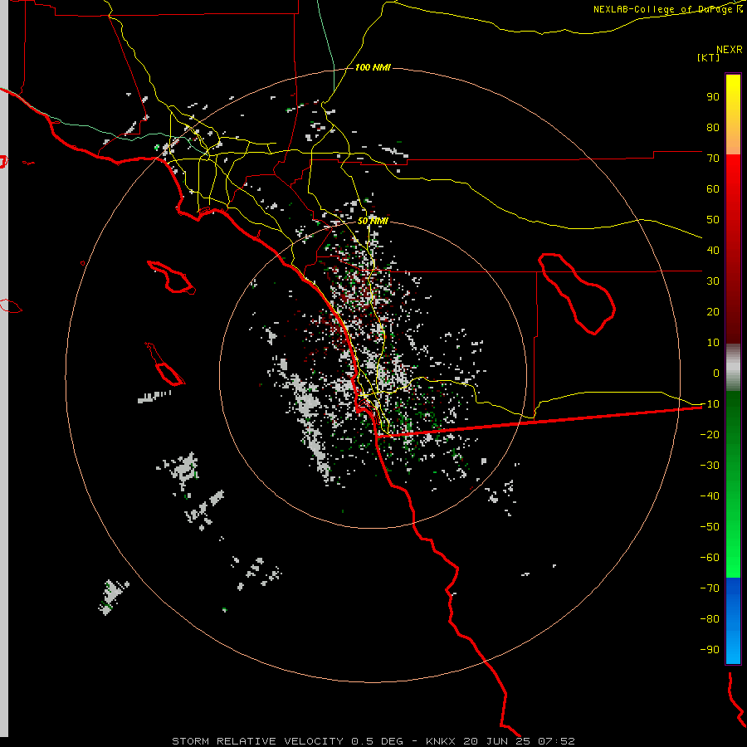Viewport: 747px width, 747px height.
Task: Click the -60 value on velocity scale
Action: [x=710, y=558]
